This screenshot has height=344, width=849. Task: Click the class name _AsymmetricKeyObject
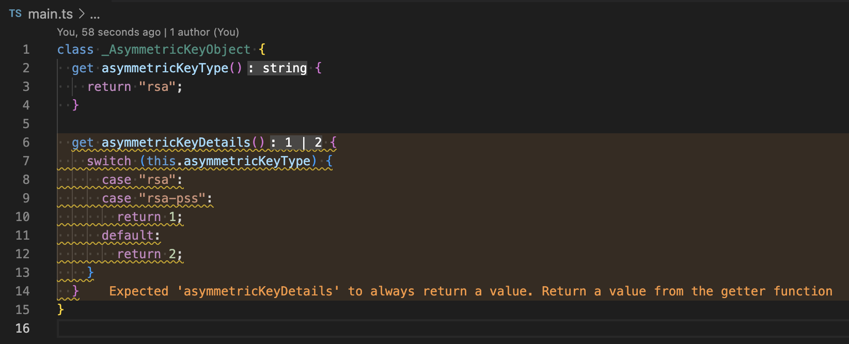(x=176, y=50)
